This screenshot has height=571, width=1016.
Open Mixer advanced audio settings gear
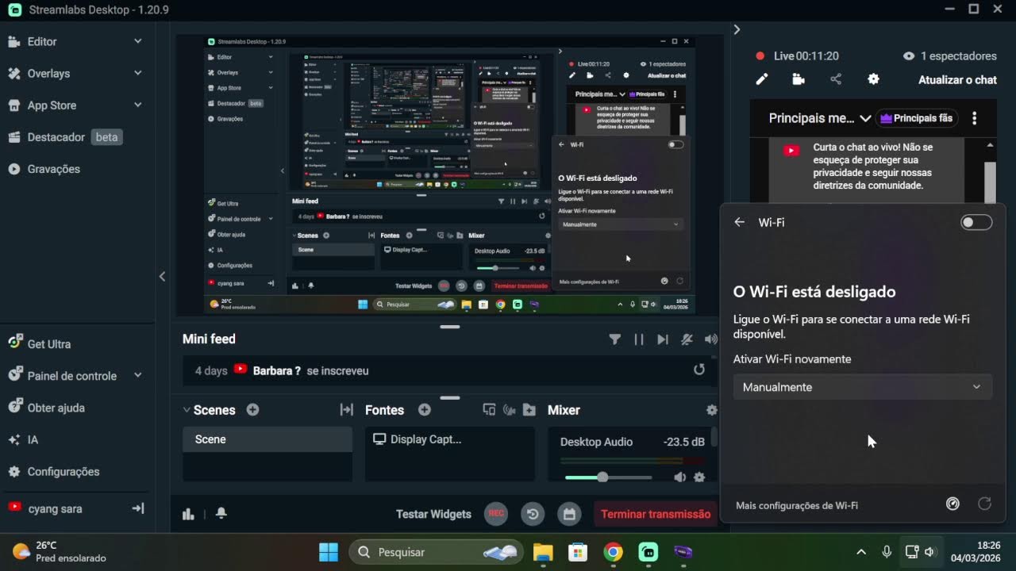711,410
